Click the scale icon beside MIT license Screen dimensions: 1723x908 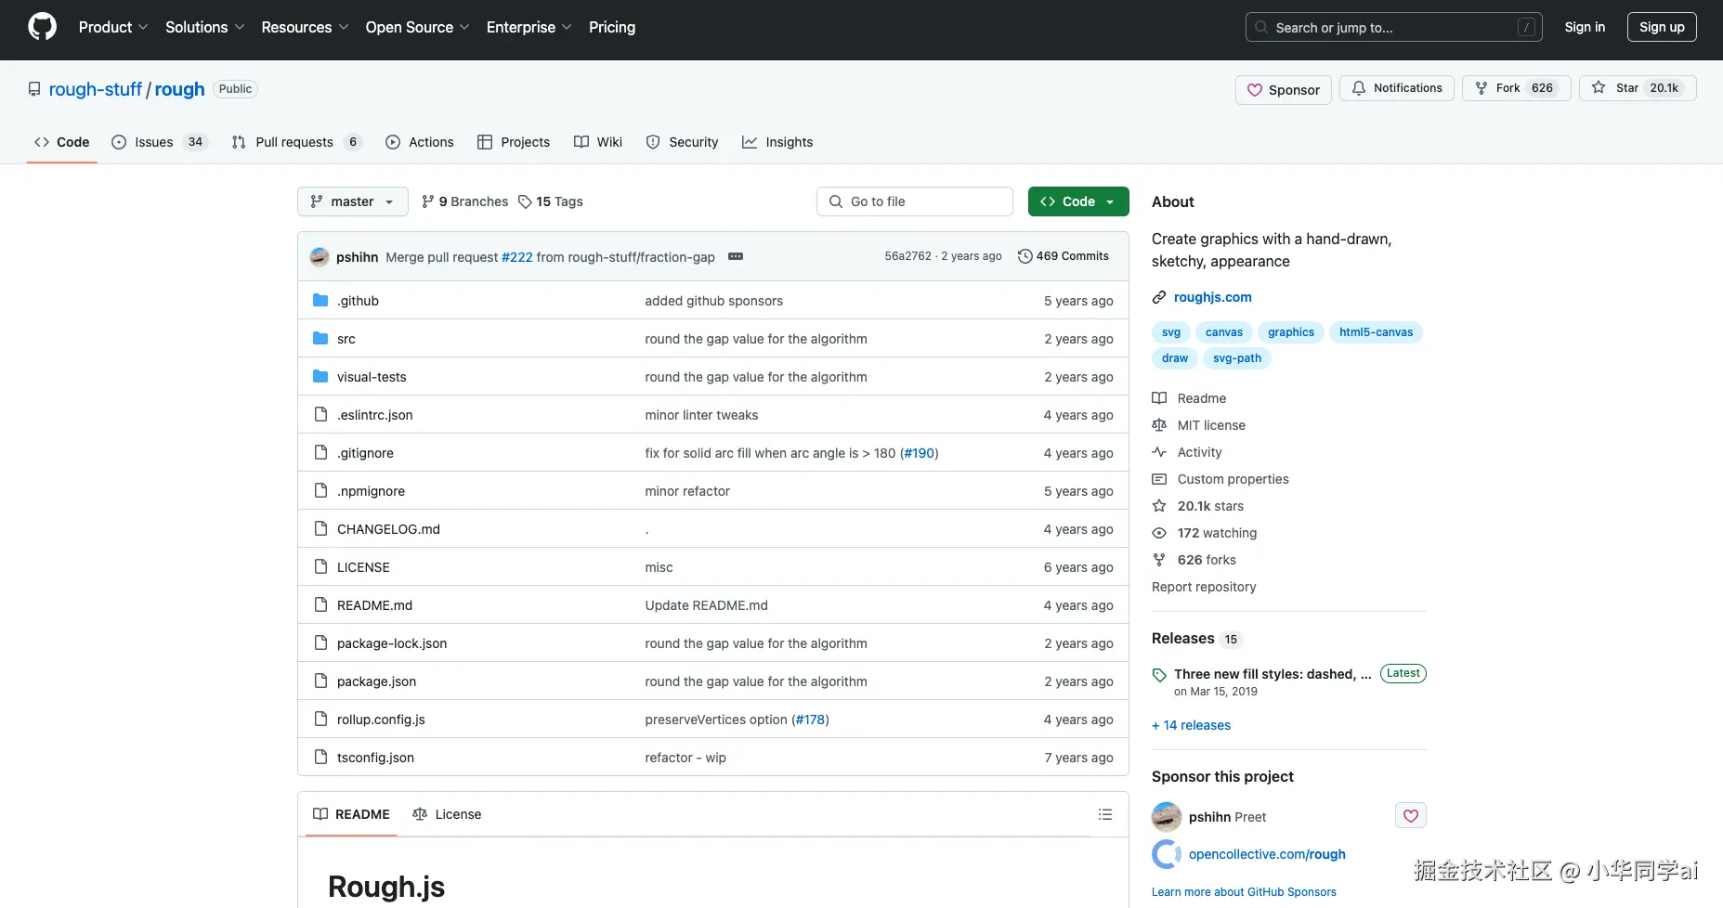pos(1159,425)
